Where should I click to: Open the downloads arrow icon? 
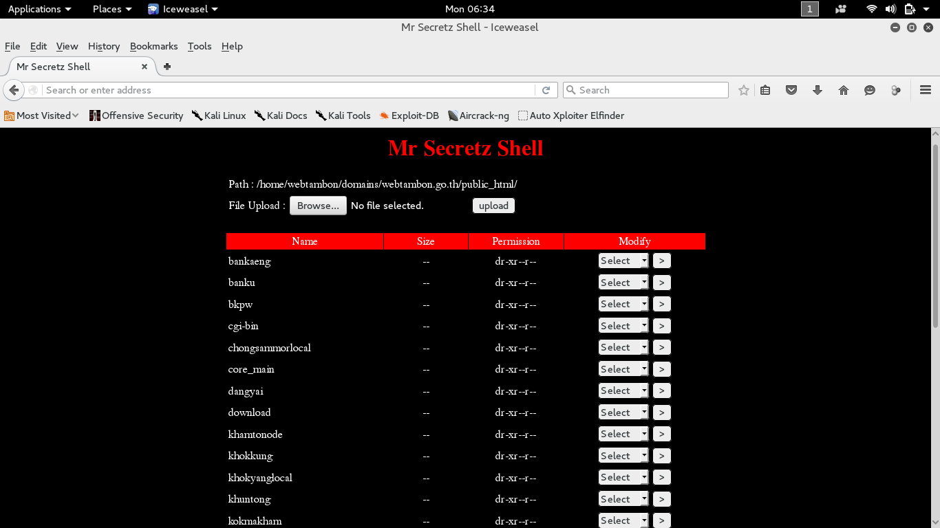(x=818, y=90)
